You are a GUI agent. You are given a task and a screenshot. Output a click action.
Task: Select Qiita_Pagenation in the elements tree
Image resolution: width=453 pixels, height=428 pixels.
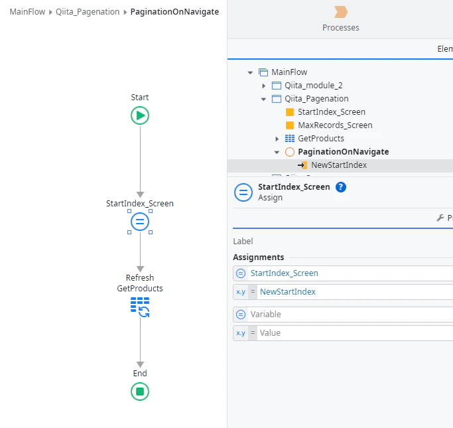click(x=316, y=99)
